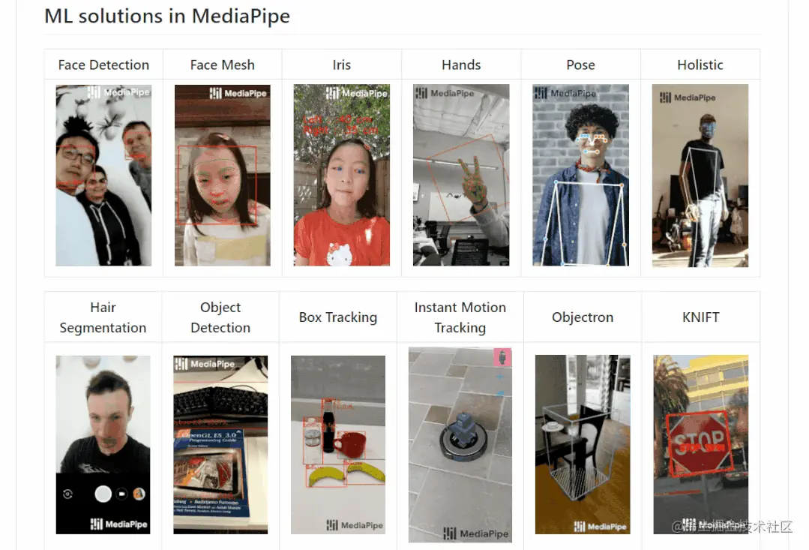Image resolution: width=809 pixels, height=550 pixels.
Task: Click the KNIFT column title
Action: coord(700,317)
